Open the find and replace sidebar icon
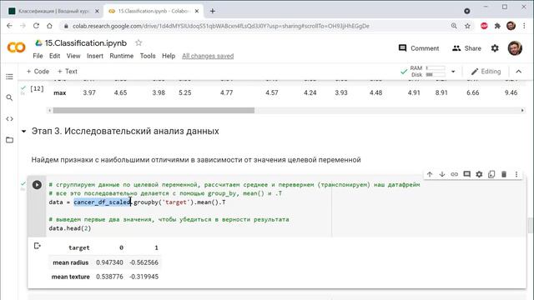The image size is (534, 300). (x=9, y=98)
